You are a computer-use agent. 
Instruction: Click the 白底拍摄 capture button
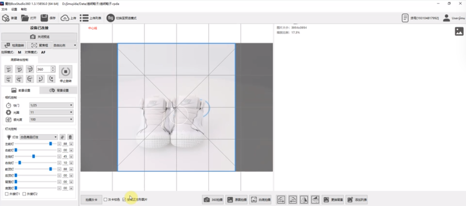tap(261, 200)
